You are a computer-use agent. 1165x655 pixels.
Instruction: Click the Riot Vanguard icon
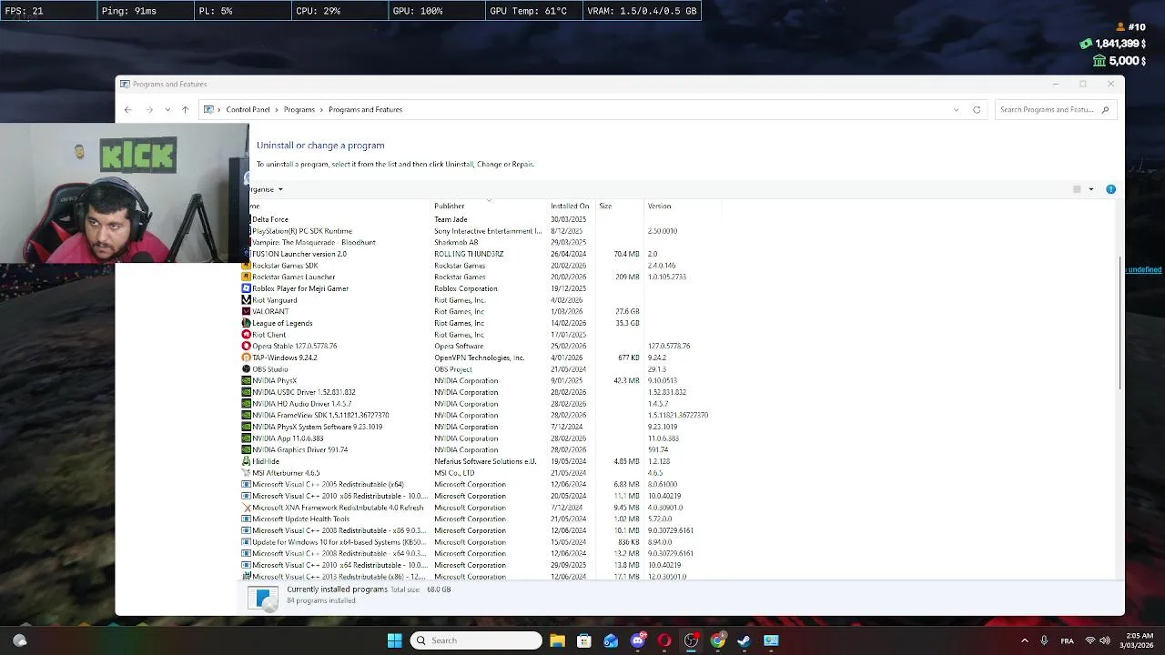[x=246, y=300]
